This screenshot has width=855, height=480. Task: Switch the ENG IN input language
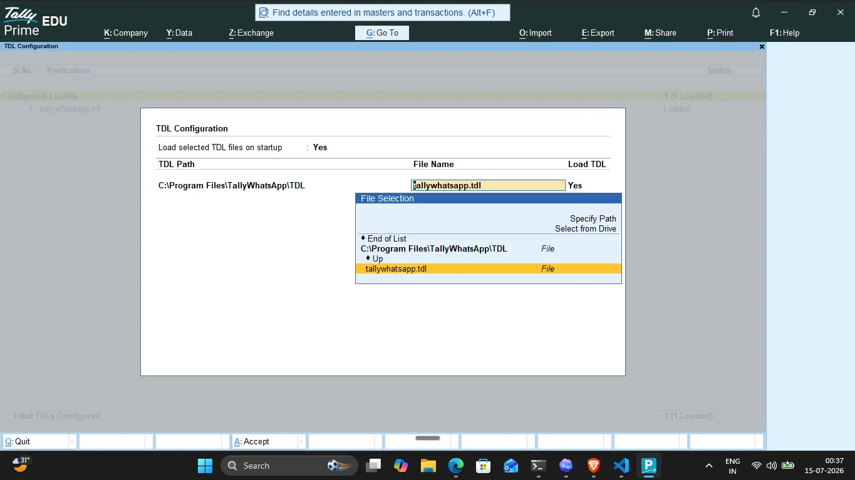733,466
